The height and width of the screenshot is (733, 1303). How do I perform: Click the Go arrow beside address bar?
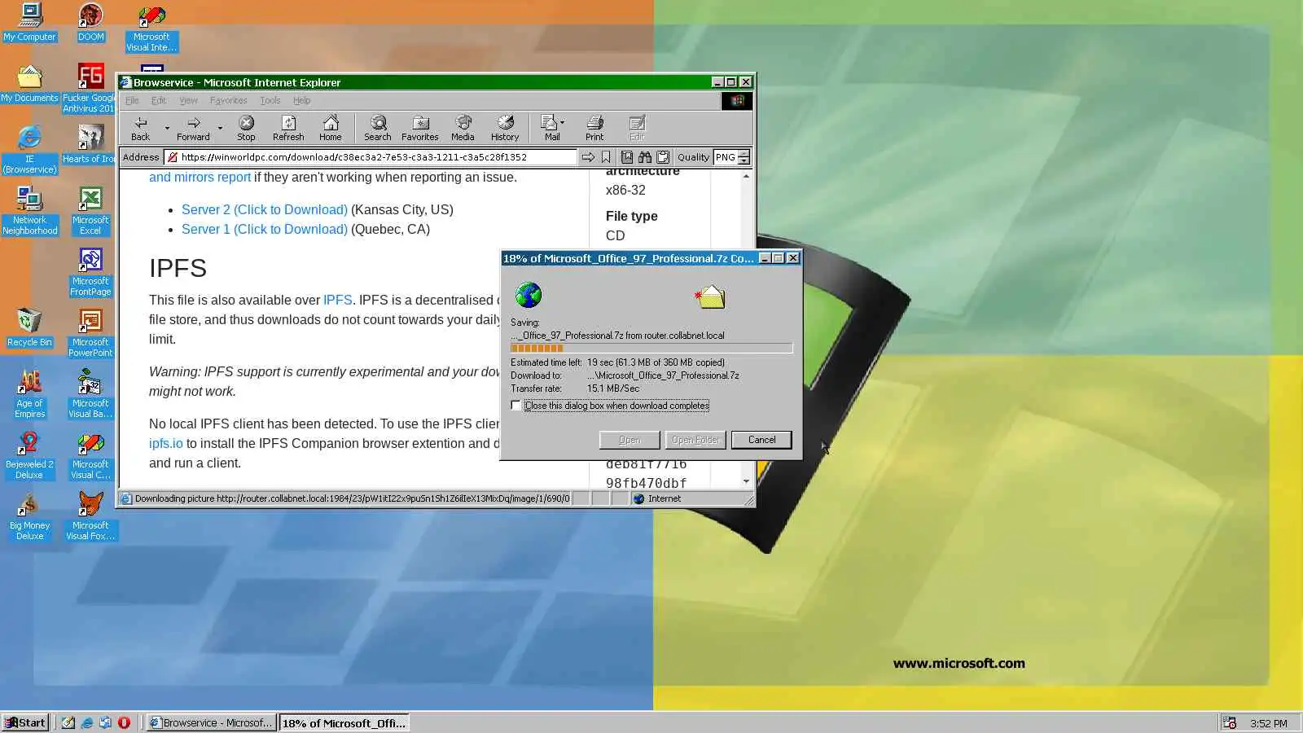[x=588, y=157]
